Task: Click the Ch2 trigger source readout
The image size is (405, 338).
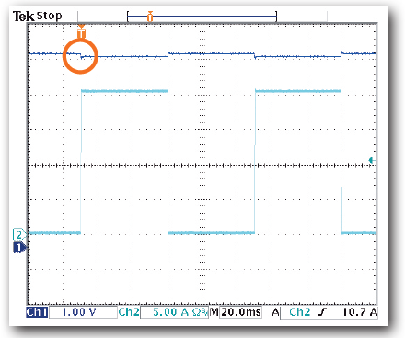Action: click(x=299, y=312)
